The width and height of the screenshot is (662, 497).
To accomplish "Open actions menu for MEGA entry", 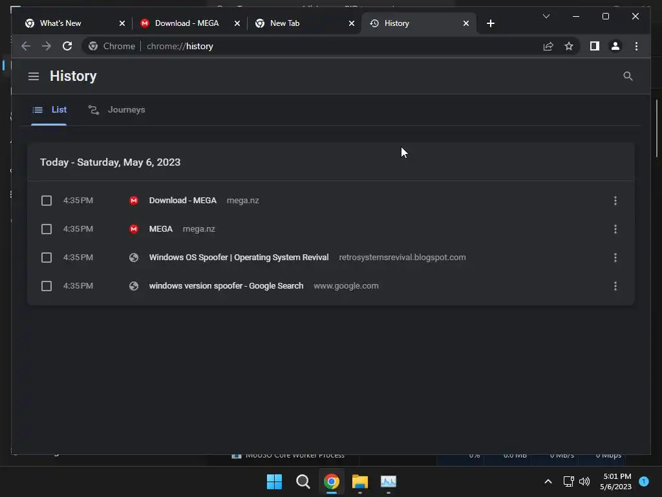I will [615, 229].
